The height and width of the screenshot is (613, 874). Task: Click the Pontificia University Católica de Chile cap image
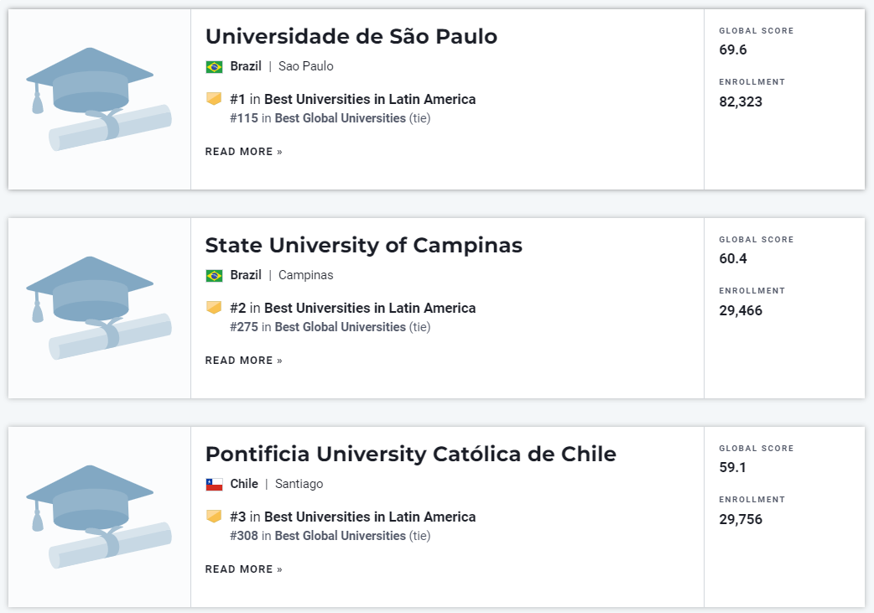tap(99, 517)
